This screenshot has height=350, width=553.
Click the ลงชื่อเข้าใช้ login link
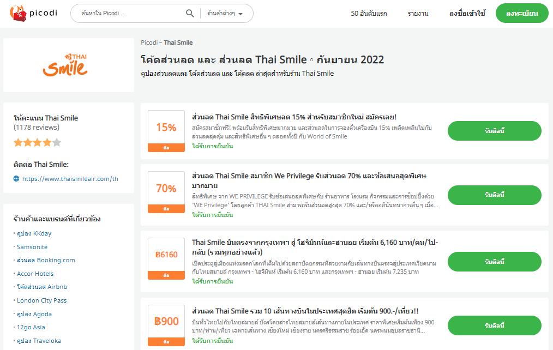(x=467, y=14)
